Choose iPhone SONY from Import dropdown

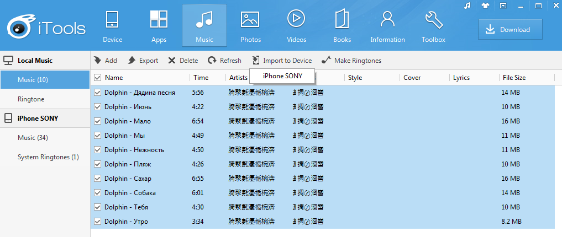coord(282,76)
